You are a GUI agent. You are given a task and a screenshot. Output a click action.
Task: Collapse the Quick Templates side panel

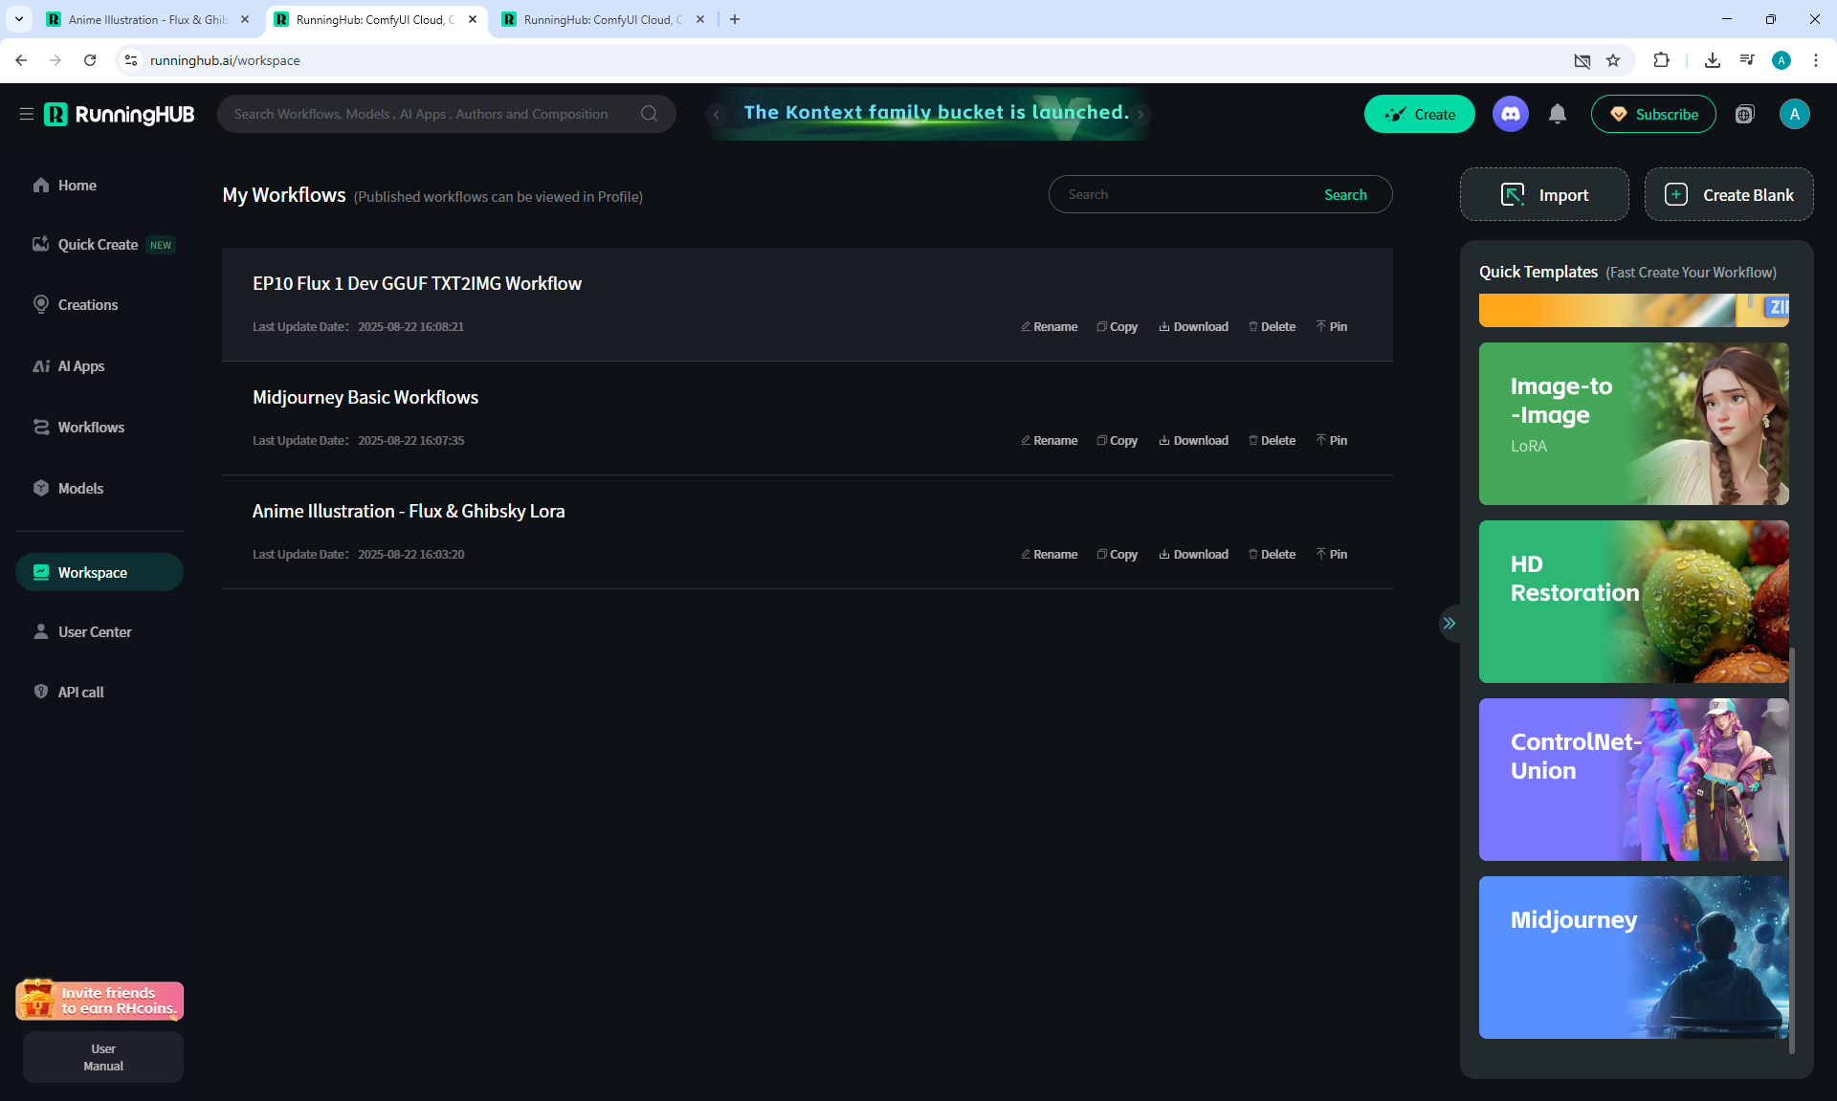coord(1450,623)
